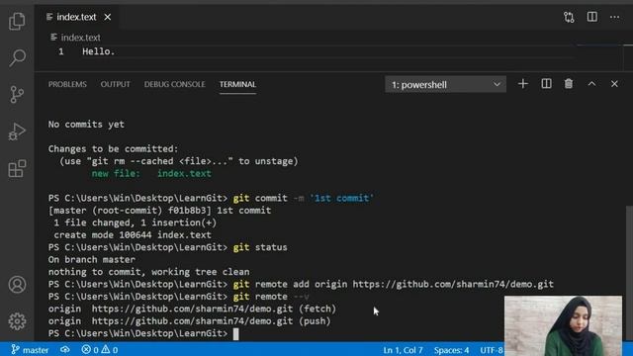The height and width of the screenshot is (356, 633).
Task: Switch to the OUTPUT panel tab
Action: [x=116, y=84]
